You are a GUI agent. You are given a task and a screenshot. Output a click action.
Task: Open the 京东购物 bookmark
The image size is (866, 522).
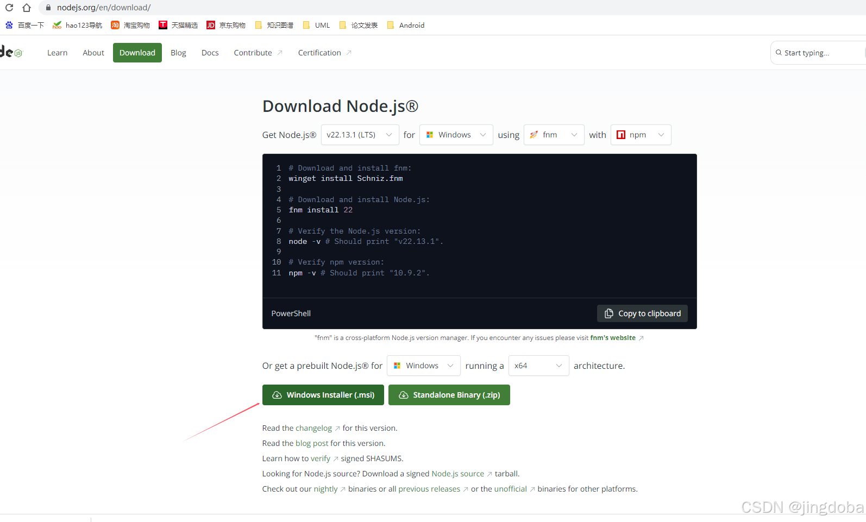click(226, 25)
